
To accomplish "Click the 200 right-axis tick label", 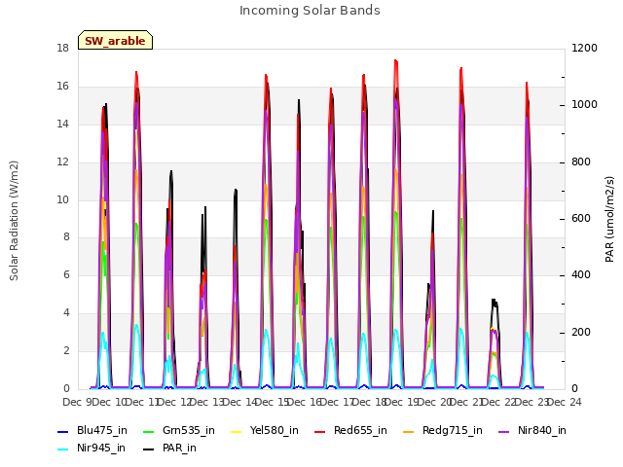I will [581, 333].
